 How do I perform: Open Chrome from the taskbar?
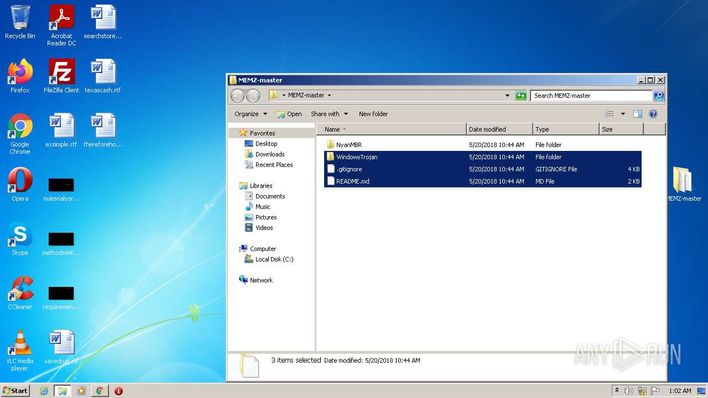click(x=100, y=391)
